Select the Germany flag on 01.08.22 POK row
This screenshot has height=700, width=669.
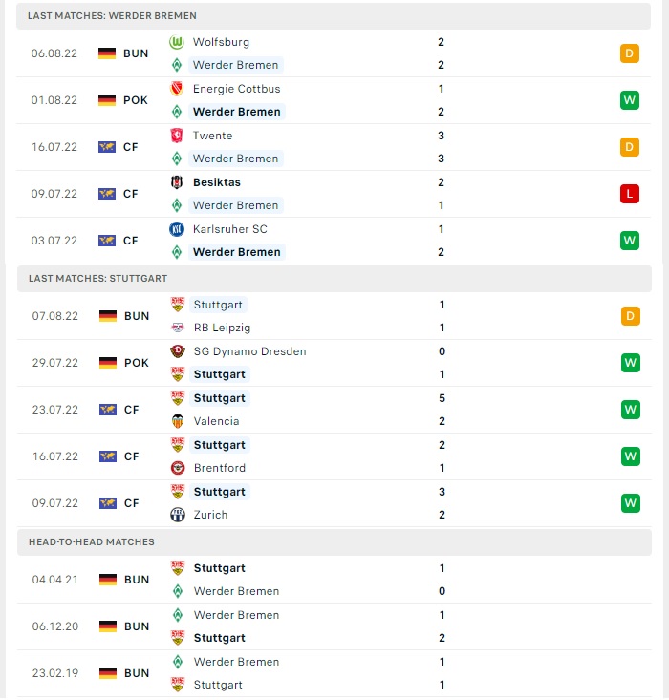point(107,100)
